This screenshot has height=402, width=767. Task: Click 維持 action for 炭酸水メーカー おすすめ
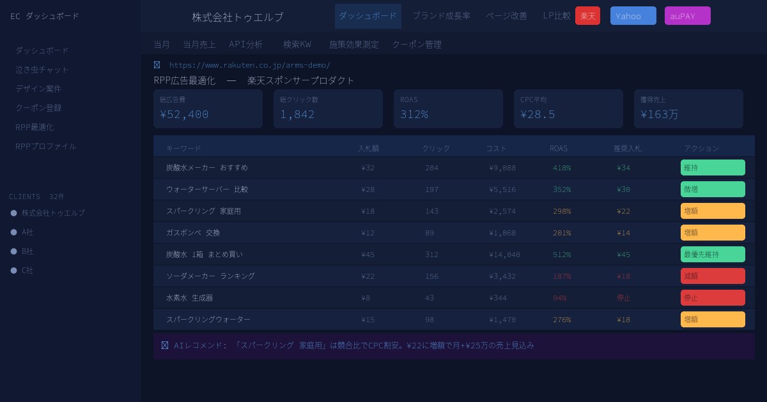click(x=713, y=168)
